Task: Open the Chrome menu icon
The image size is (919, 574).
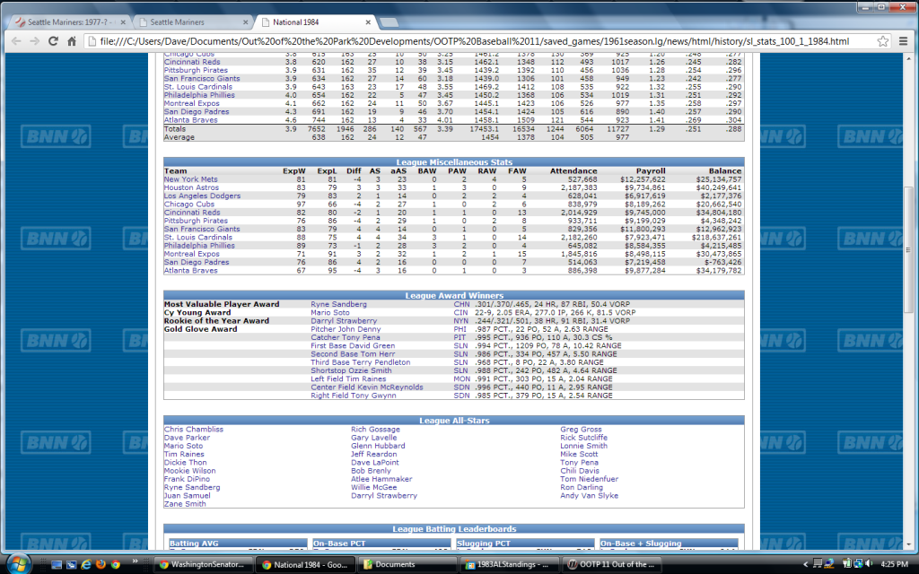Action: coord(903,41)
